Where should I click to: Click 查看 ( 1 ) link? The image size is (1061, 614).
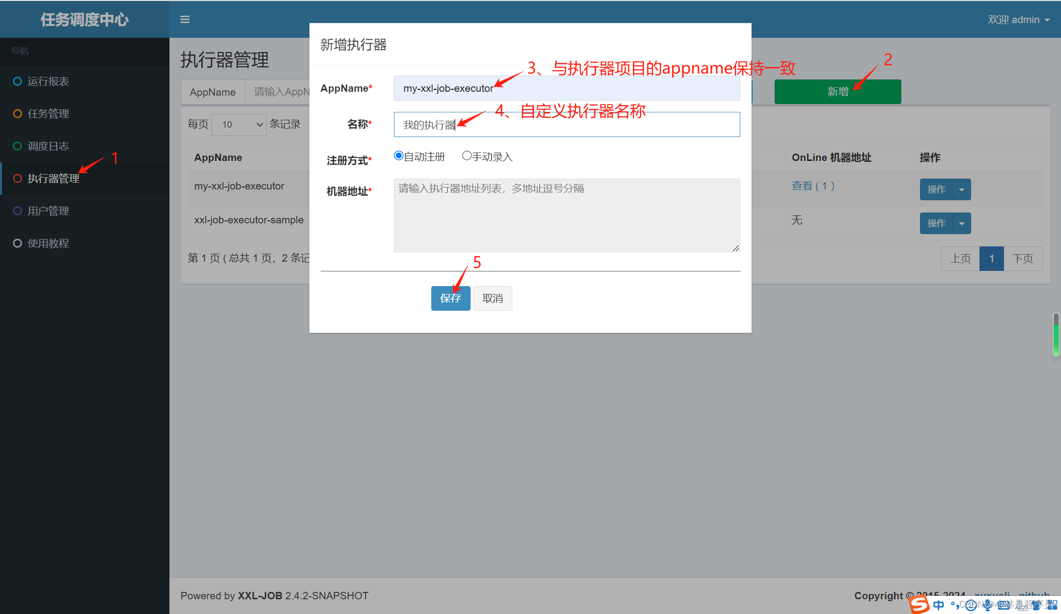pyautogui.click(x=813, y=186)
